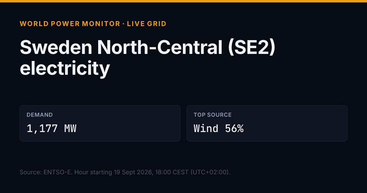367x193 pixels.
Task: Open the Demand card
Action: [x=100, y=123]
